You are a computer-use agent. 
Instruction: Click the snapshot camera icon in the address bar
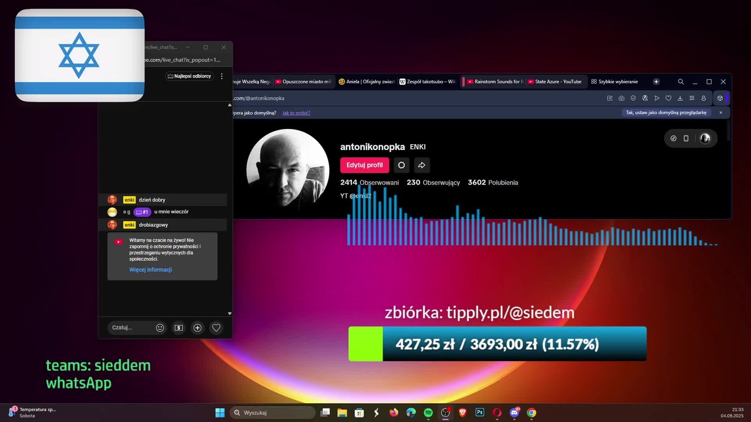pyautogui.click(x=621, y=98)
